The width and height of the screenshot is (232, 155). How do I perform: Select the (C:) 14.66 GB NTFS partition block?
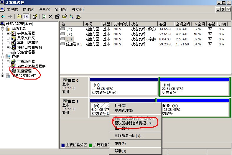pyautogui.click(x=124, y=88)
